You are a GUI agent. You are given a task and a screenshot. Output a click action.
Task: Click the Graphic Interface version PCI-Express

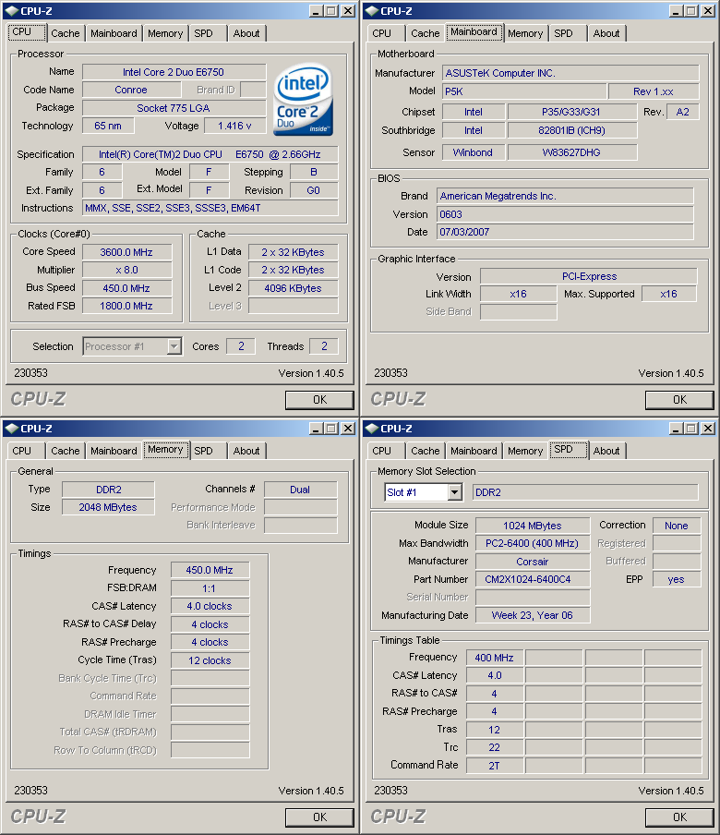pos(589,276)
